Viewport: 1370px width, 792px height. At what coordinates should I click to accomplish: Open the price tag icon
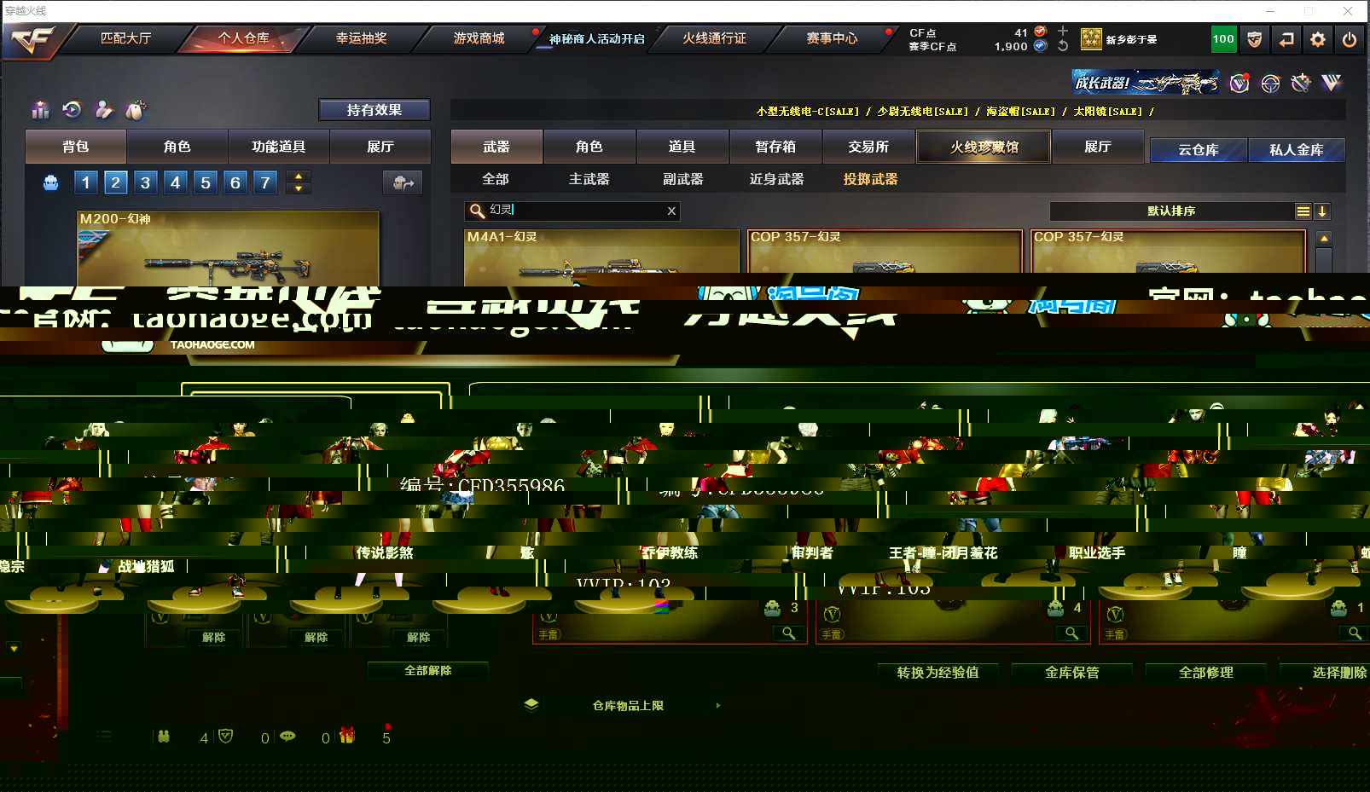[136, 109]
